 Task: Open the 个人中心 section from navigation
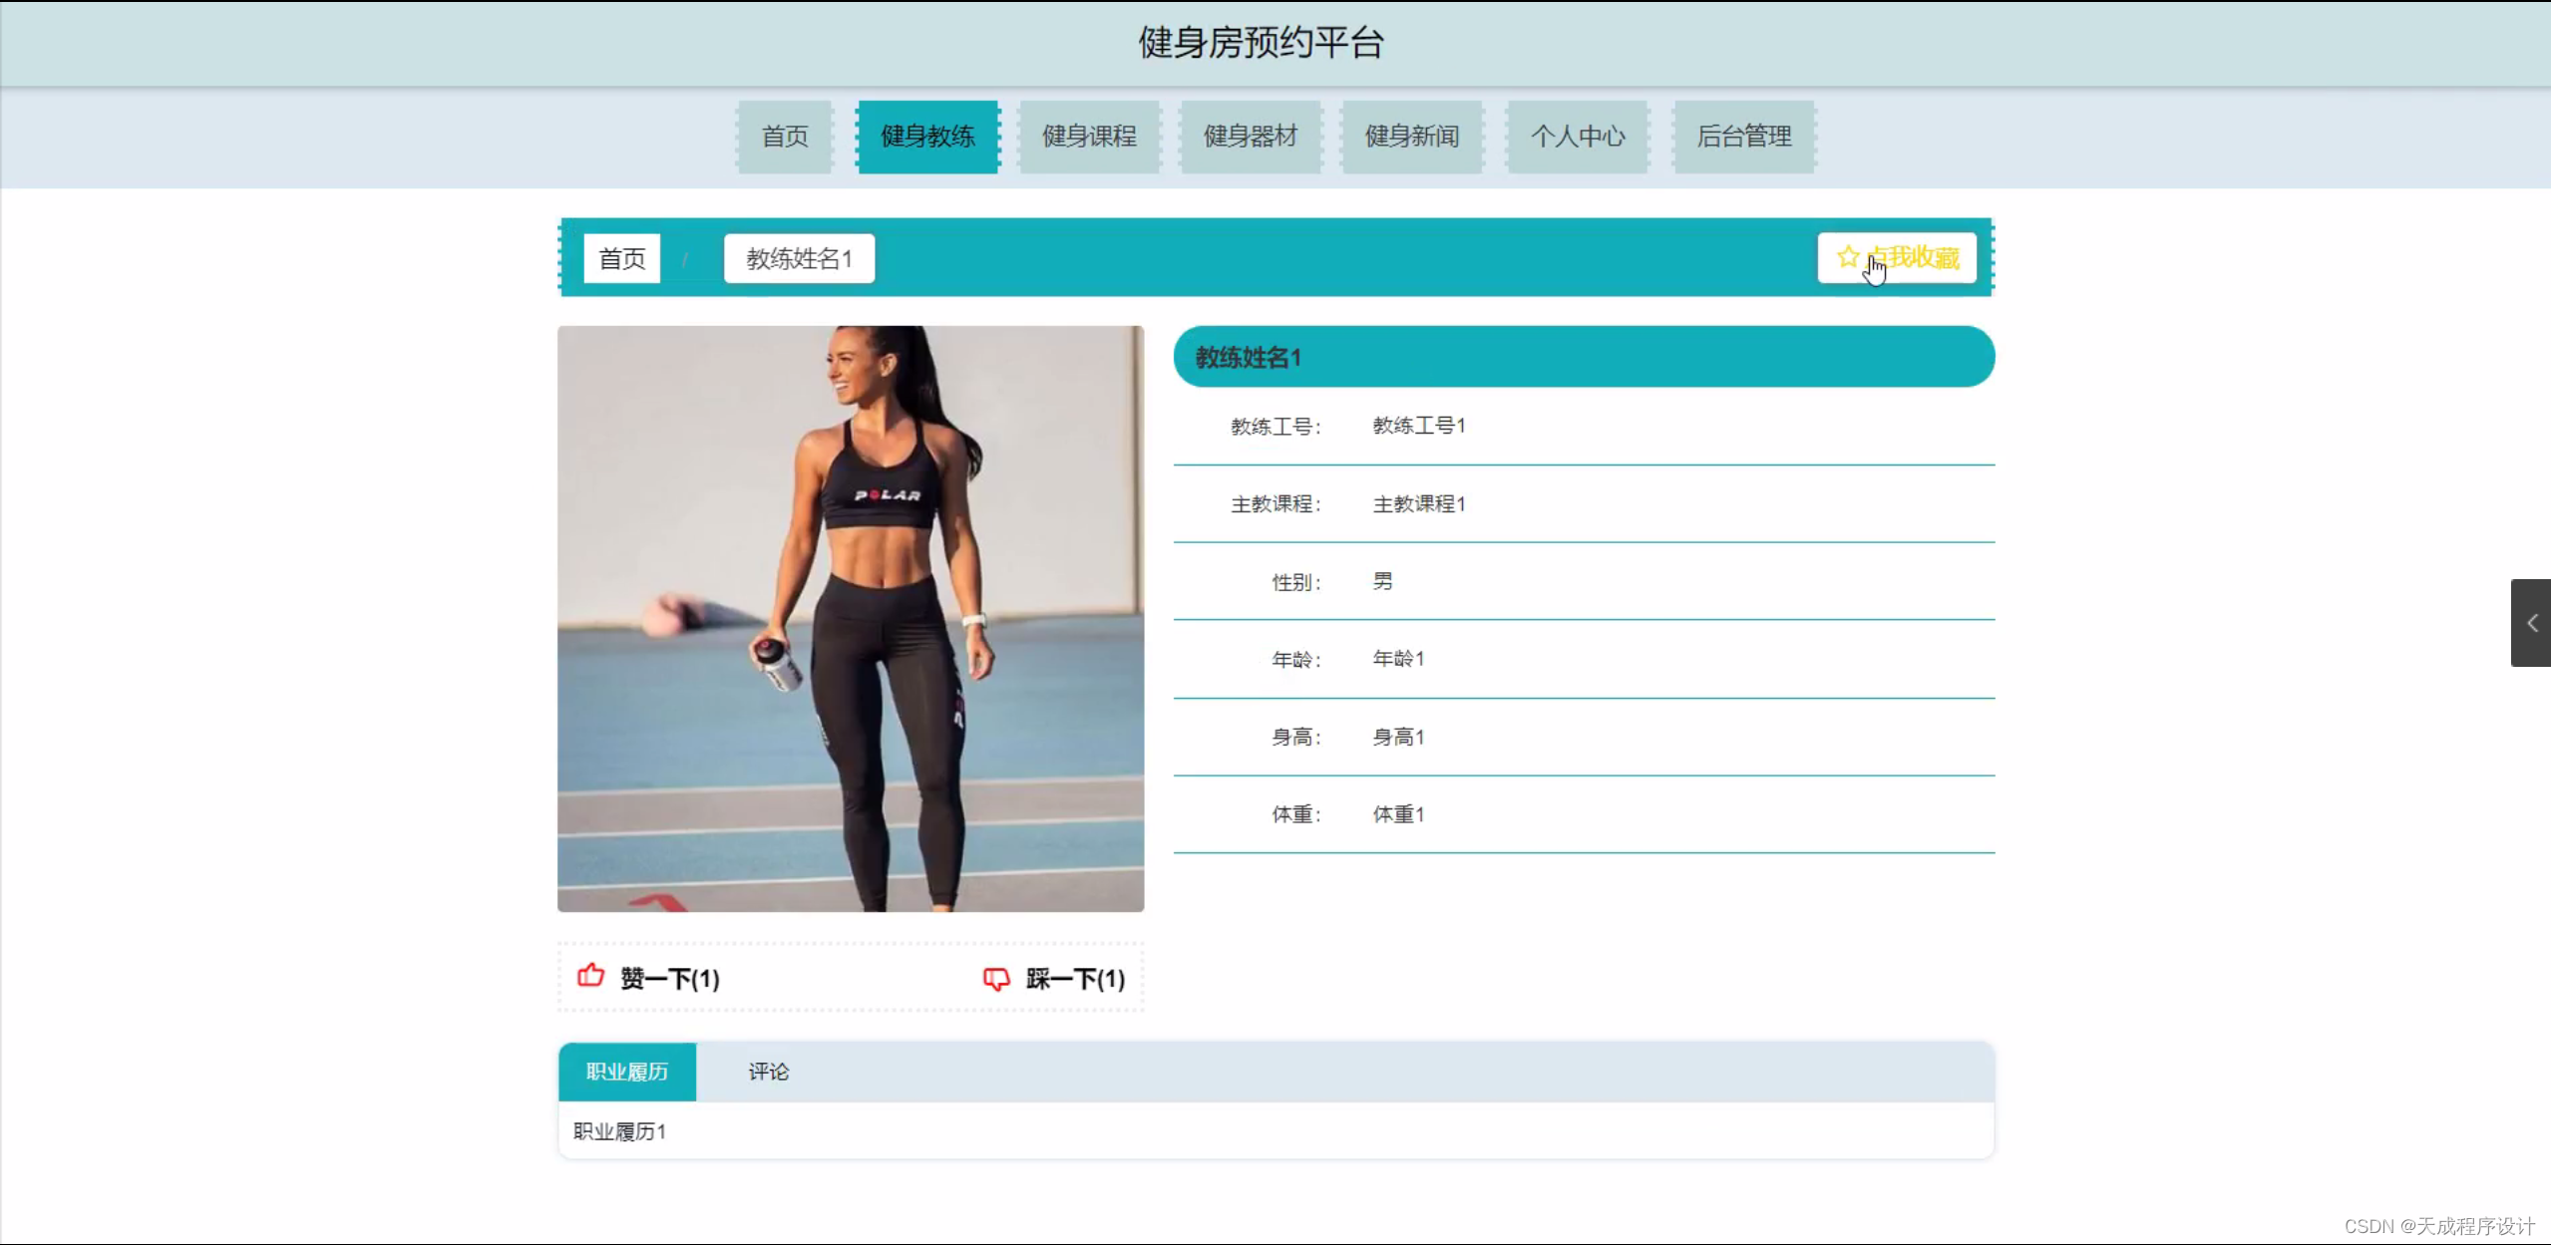(x=1578, y=137)
